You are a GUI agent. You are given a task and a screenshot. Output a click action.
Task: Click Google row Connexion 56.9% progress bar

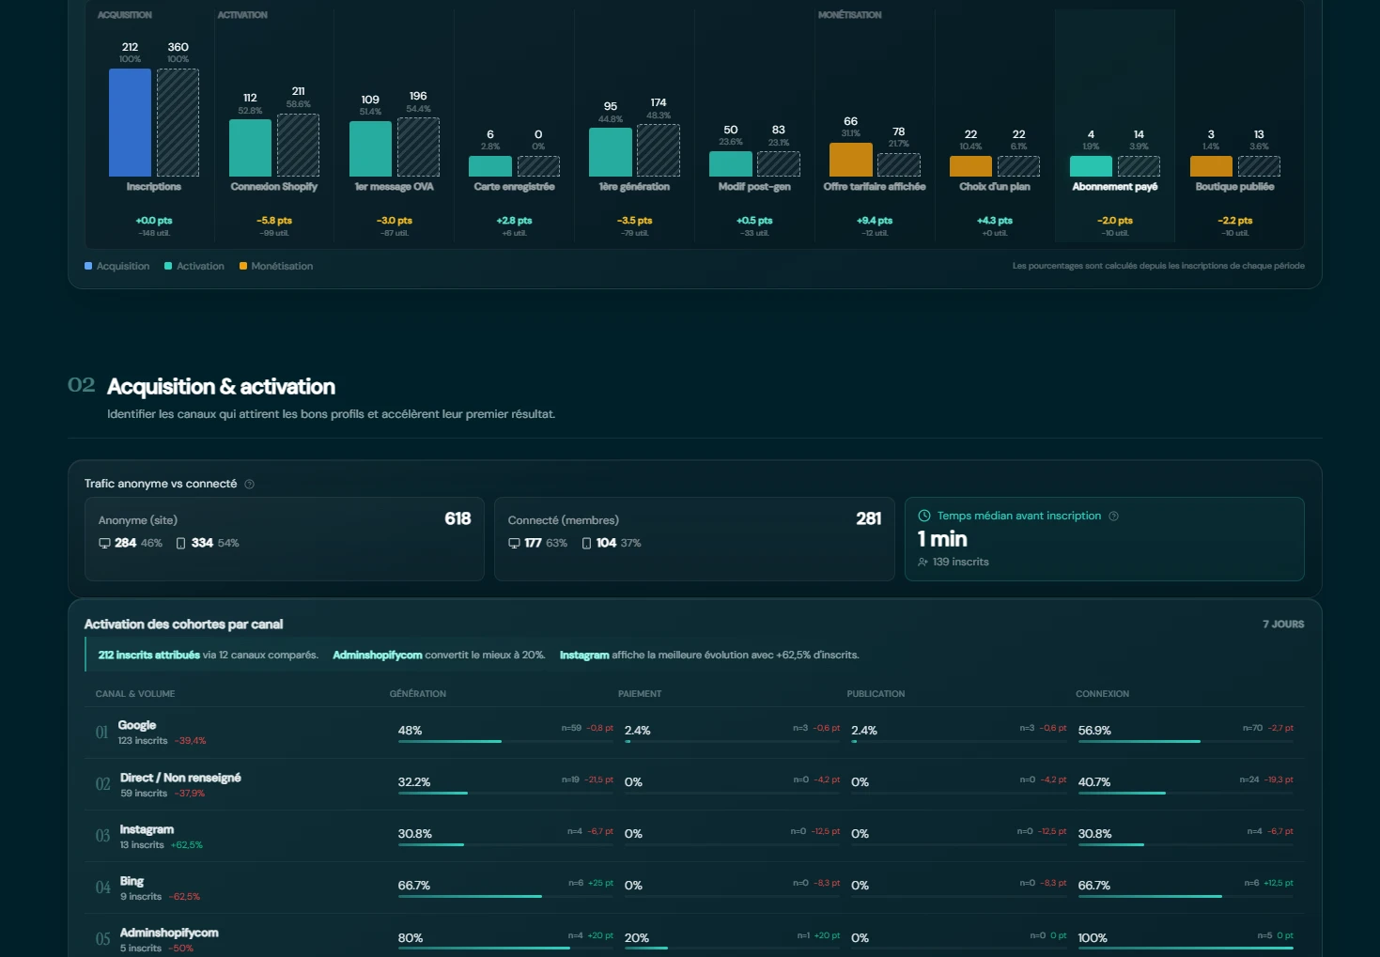pos(1186,742)
